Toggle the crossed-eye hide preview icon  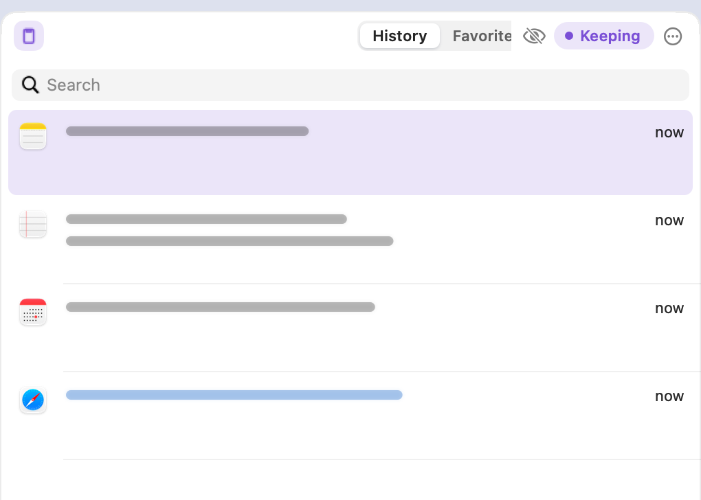tap(534, 36)
